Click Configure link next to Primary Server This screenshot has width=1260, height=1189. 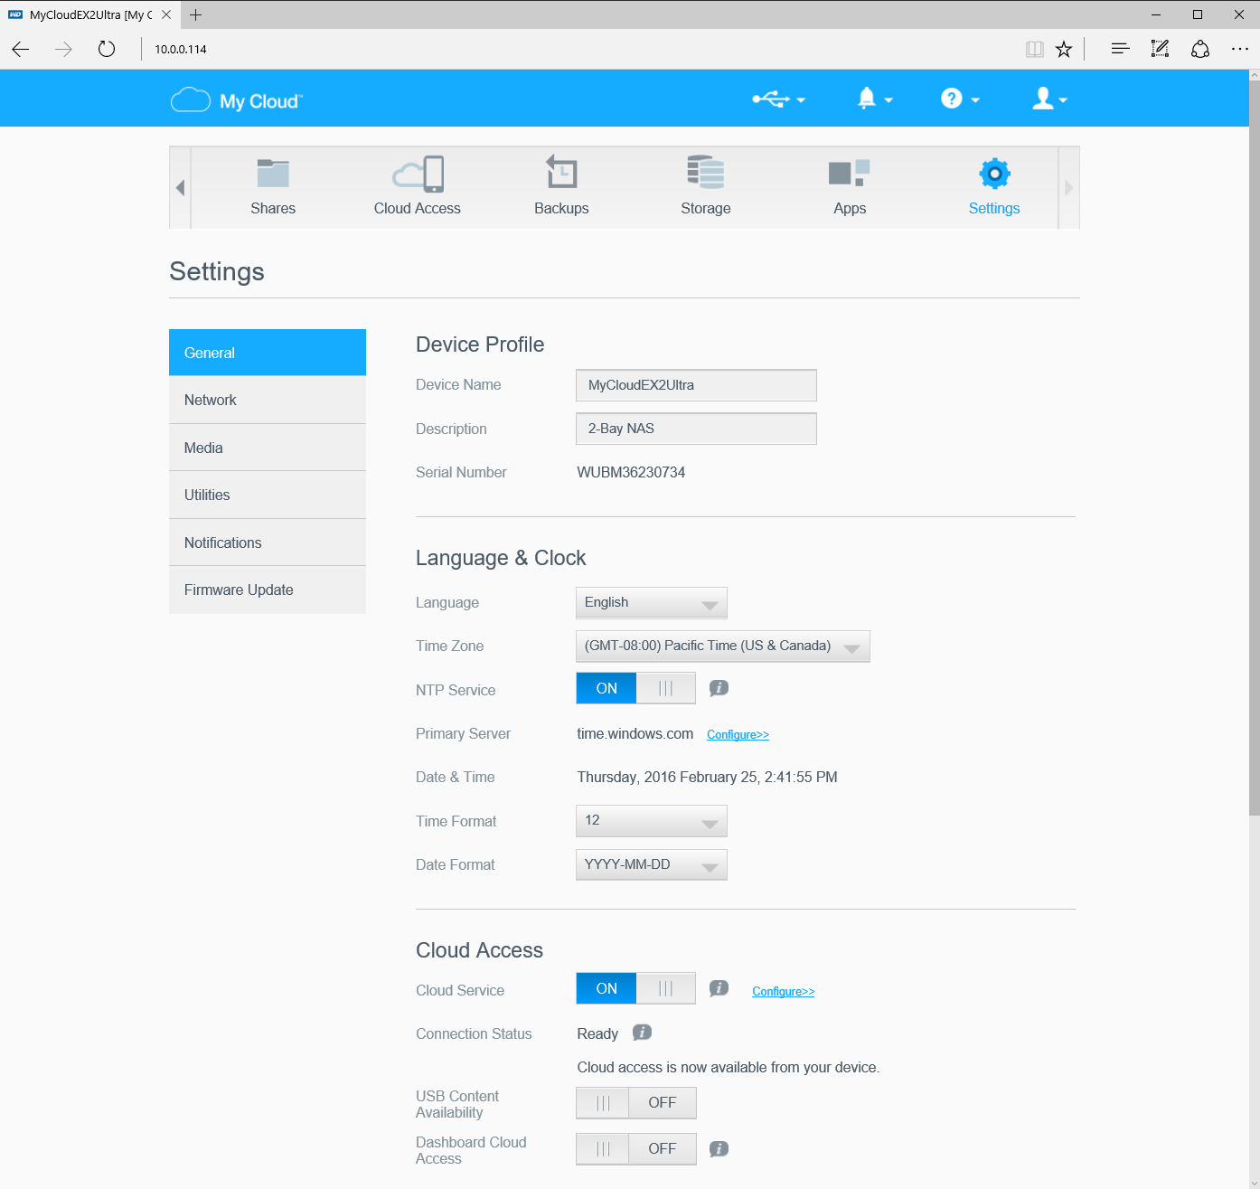(738, 735)
